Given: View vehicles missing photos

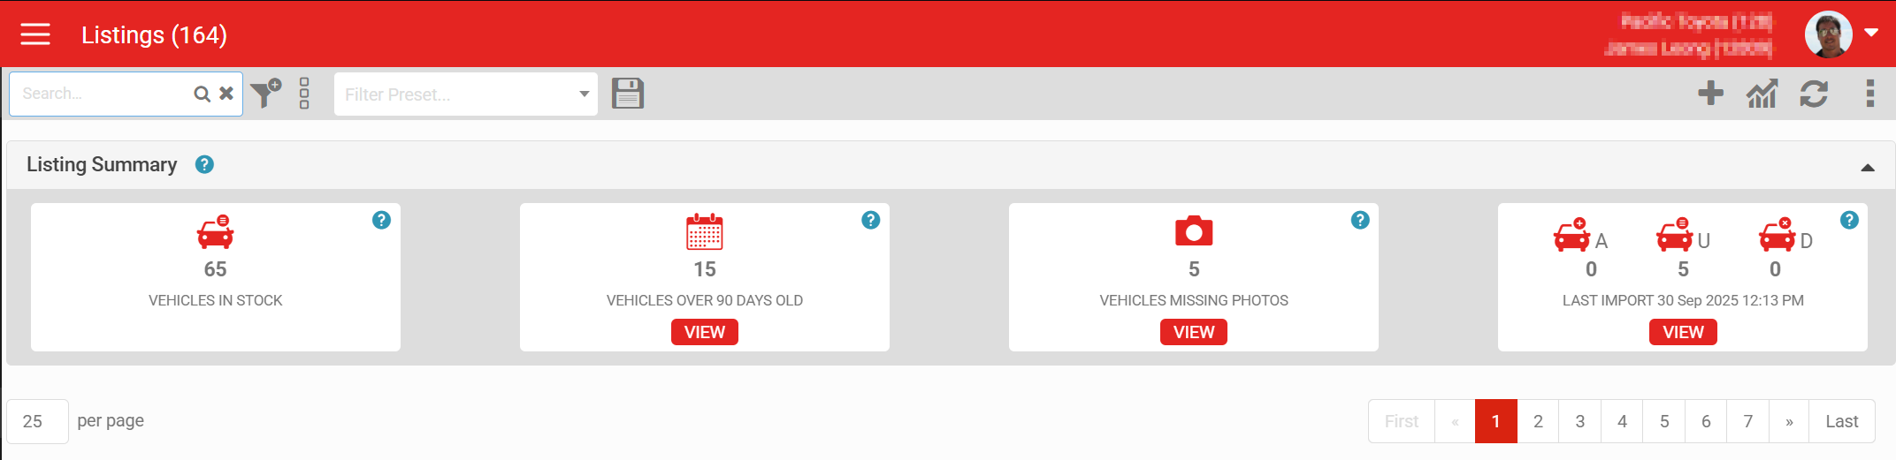Looking at the screenshot, I should point(1193,332).
